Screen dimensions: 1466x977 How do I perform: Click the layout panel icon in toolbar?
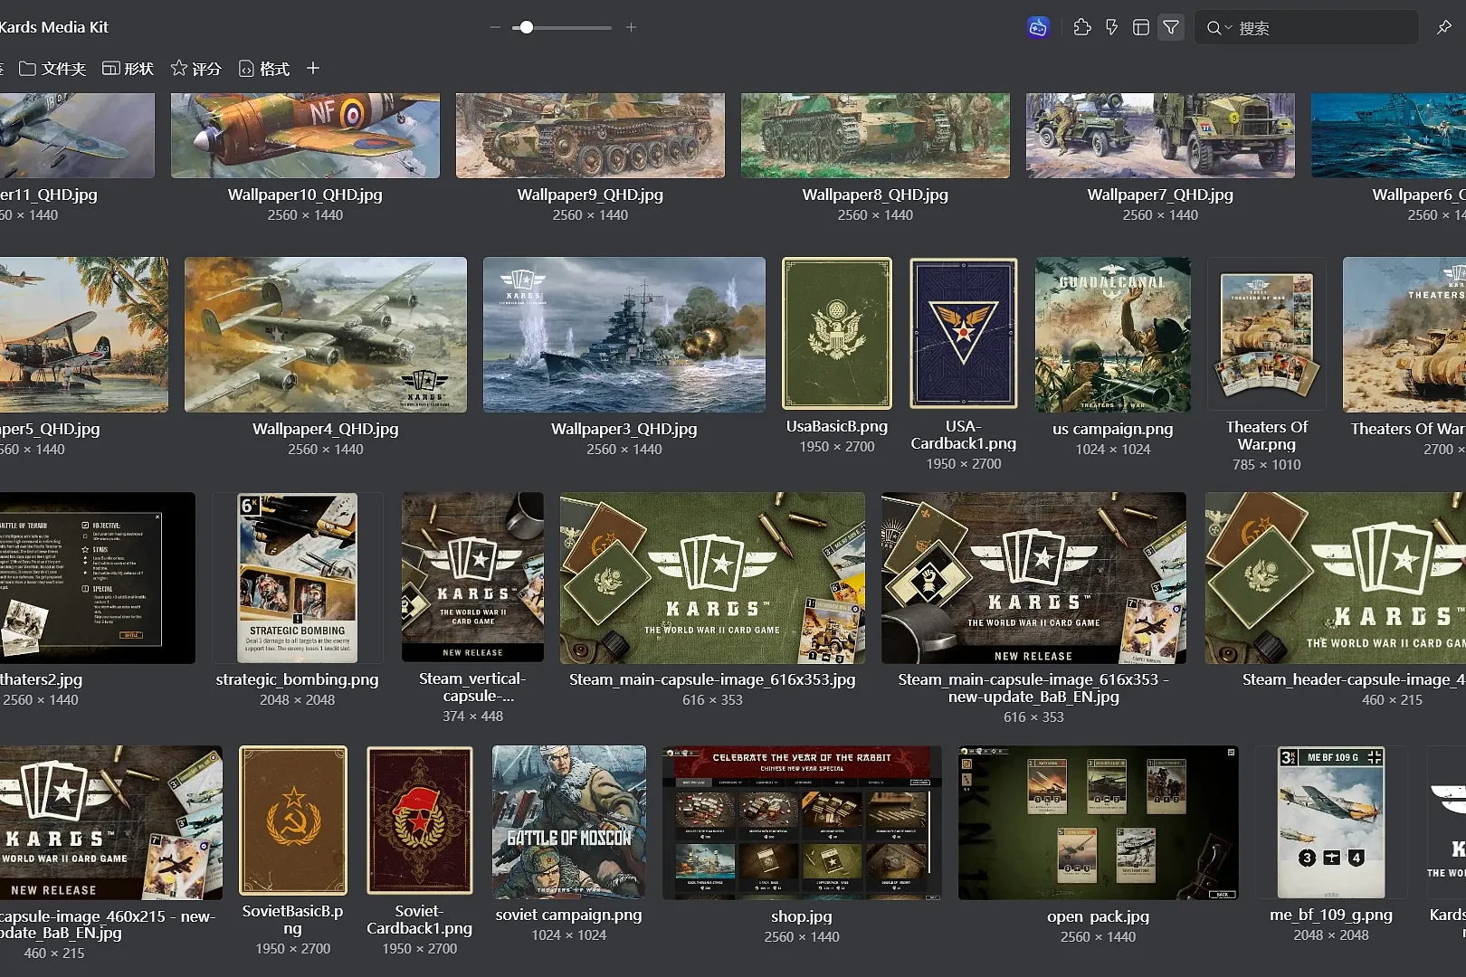coord(1141,28)
